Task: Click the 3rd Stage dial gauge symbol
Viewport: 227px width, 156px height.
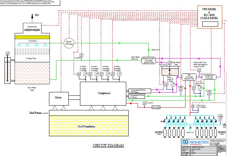Action: coord(108,74)
